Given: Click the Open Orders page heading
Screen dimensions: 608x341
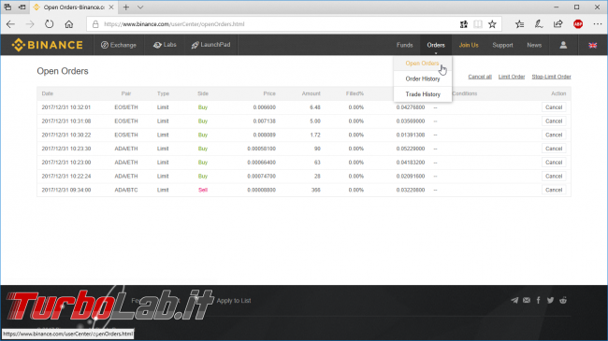Looking at the screenshot, I should [63, 71].
